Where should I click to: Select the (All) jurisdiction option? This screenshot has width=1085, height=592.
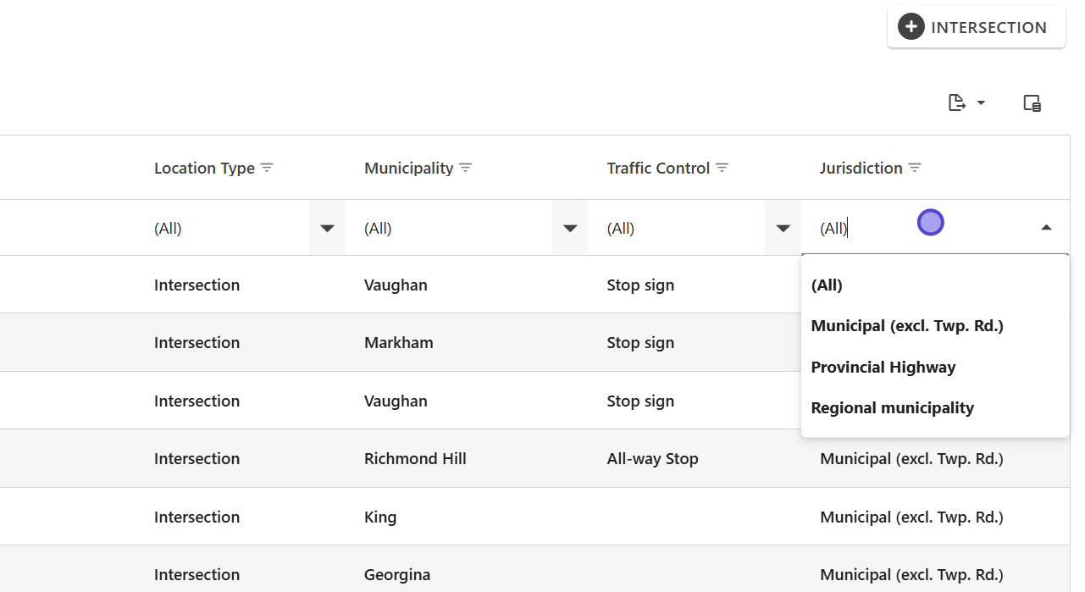pyautogui.click(x=827, y=285)
